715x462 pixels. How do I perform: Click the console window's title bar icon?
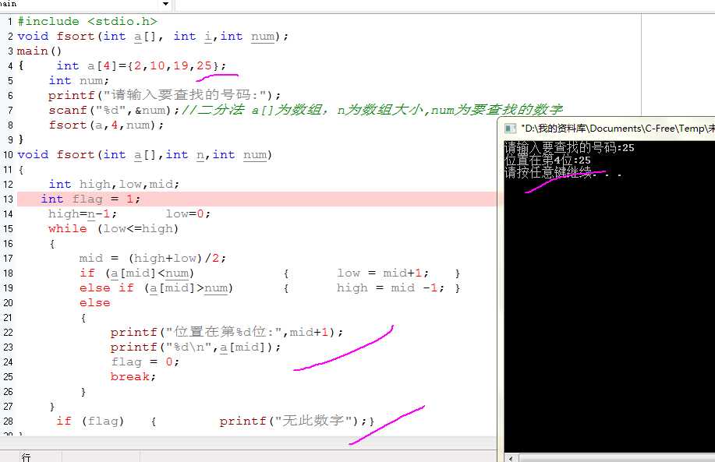510,129
